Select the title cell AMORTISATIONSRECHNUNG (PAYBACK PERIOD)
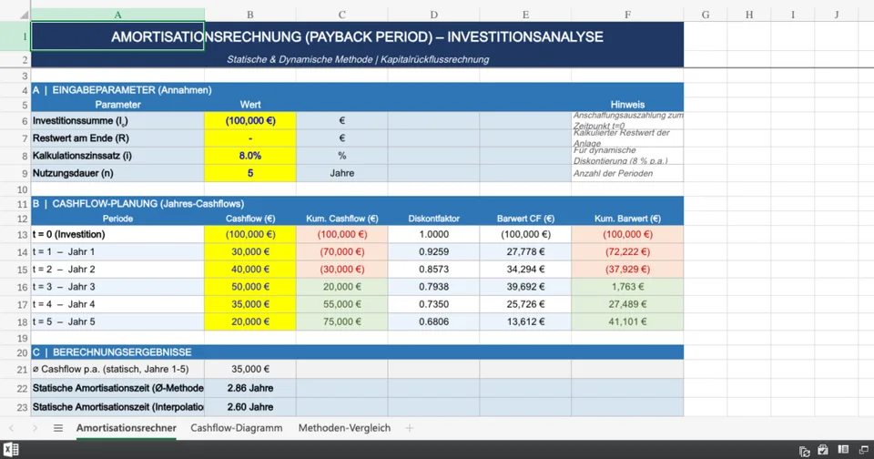874x459 pixels. (357, 36)
